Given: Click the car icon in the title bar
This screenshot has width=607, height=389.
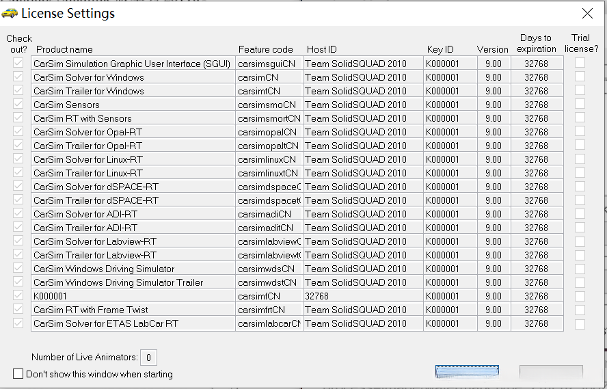Looking at the screenshot, I should pos(10,13).
